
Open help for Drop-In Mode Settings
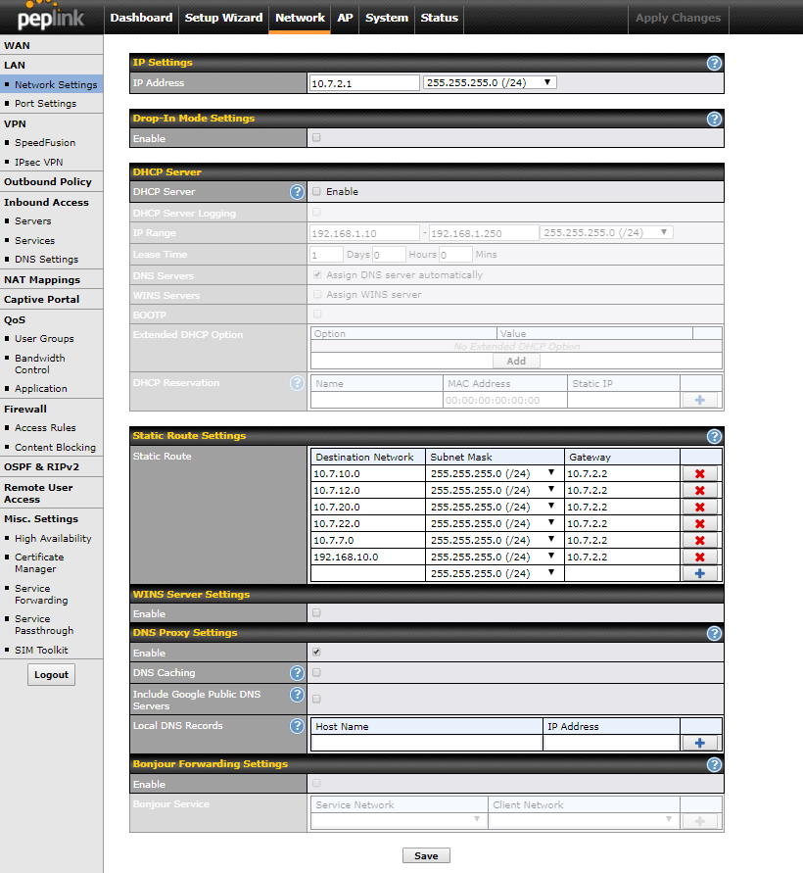(x=714, y=119)
